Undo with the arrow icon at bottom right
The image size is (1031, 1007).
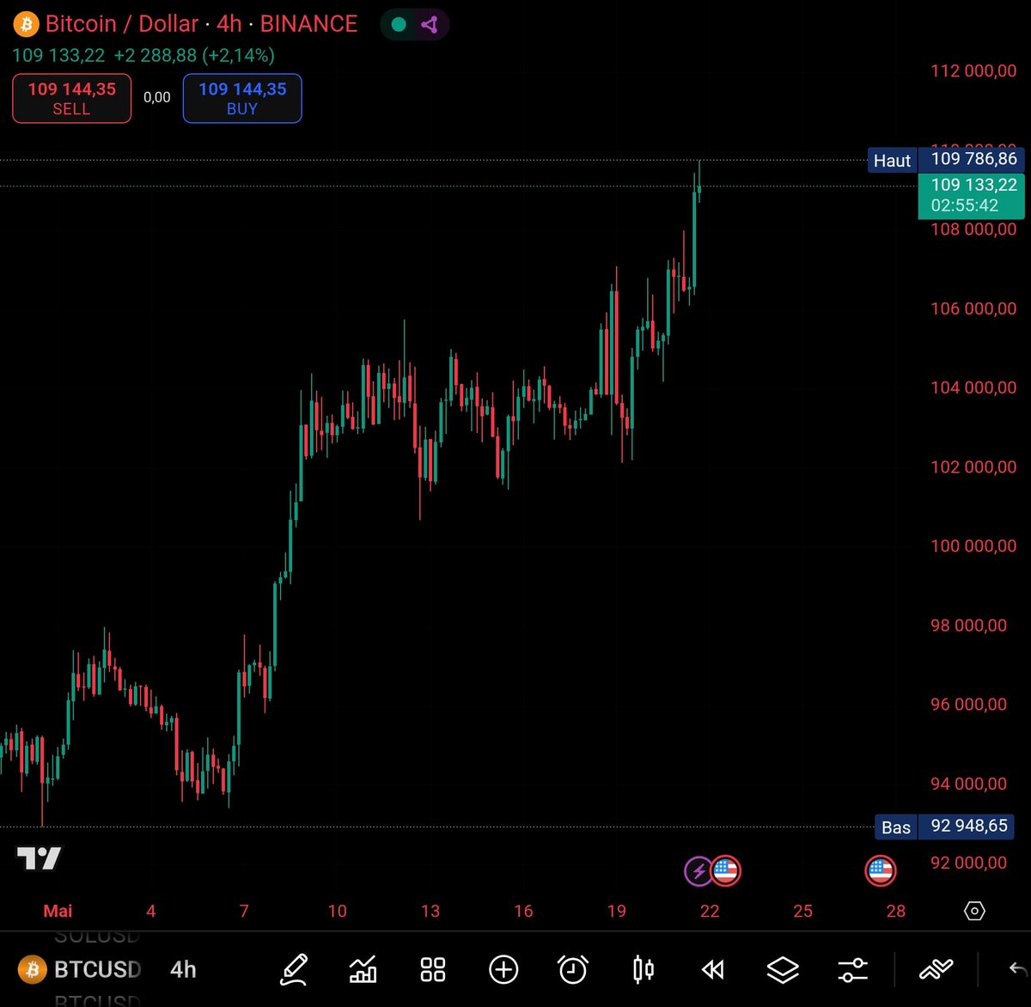[x=1017, y=970]
